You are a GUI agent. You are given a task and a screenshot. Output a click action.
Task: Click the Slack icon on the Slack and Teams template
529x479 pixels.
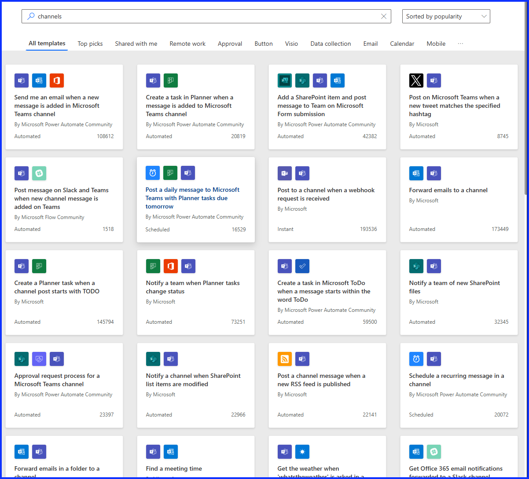pos(39,173)
